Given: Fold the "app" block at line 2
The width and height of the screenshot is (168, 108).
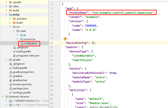Looking at the screenshot, I should 60,8.
